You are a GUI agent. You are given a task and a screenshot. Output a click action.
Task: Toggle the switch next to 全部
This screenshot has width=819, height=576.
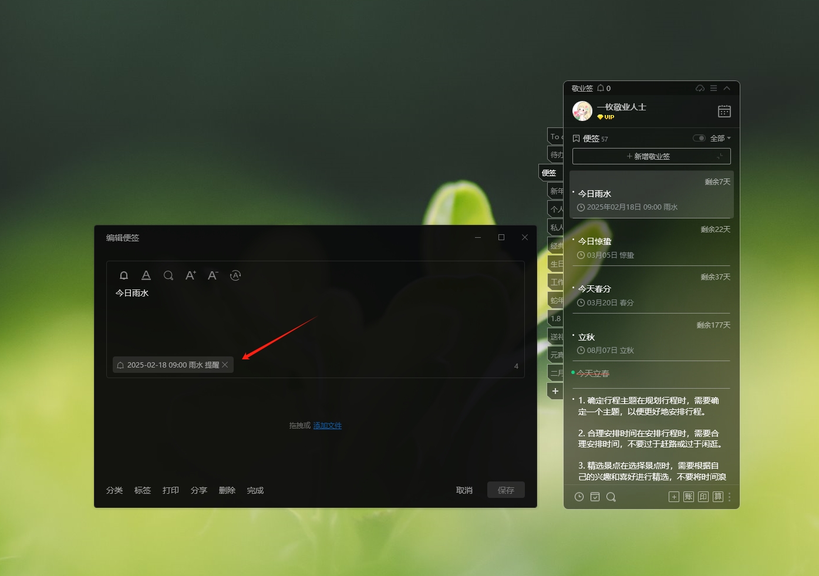click(699, 139)
